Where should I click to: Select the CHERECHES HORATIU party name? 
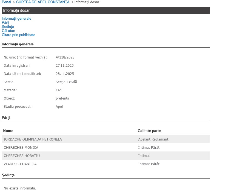coord(21,156)
